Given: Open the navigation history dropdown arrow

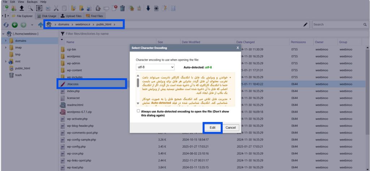Looking at the screenshot, I should (32, 25).
